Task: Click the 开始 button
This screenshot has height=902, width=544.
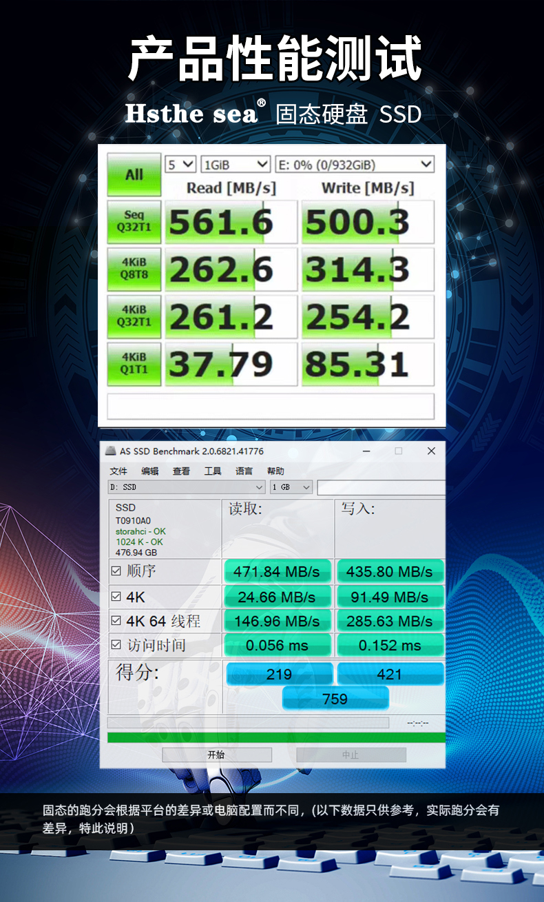Action: click(217, 755)
